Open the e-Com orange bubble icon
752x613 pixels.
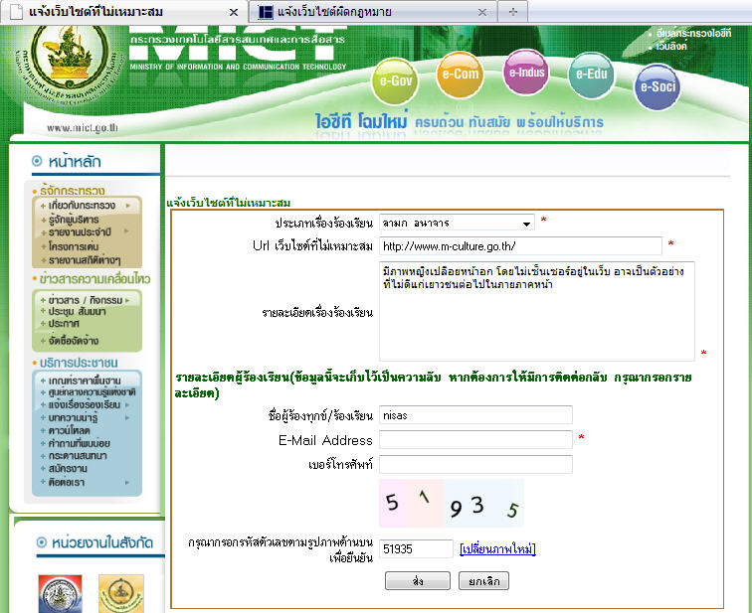460,75
